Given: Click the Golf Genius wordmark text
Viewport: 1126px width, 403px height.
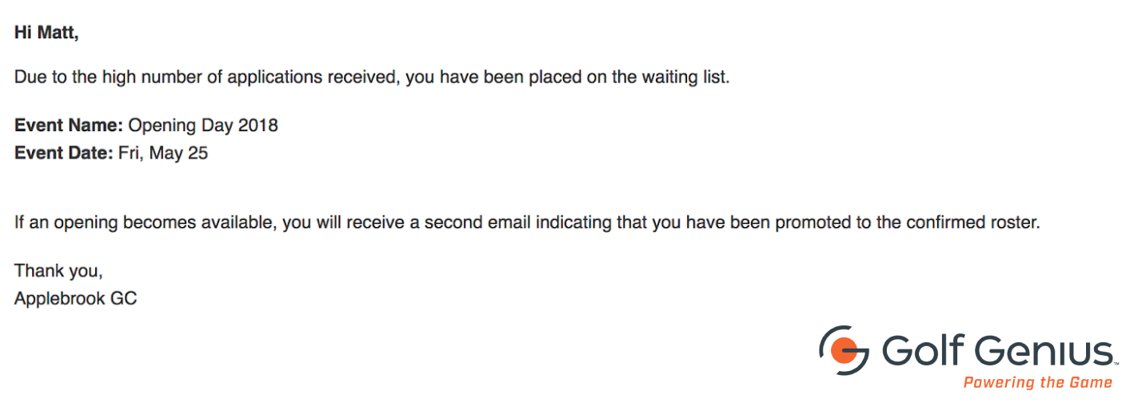Looking at the screenshot, I should 999,351.
